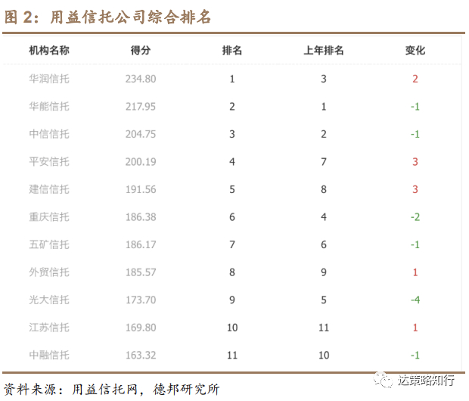The width and height of the screenshot is (469, 401).
Task: Click last year's rank 7 for 平安信托
Action: point(324,162)
